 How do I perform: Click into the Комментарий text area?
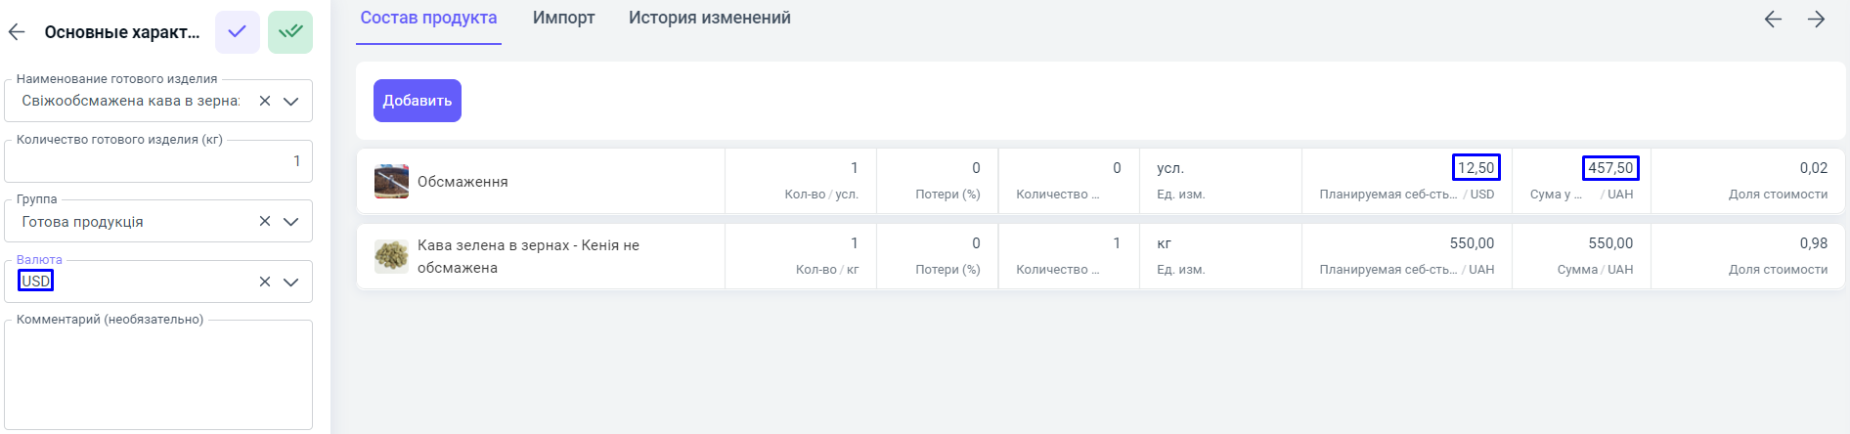(156, 376)
